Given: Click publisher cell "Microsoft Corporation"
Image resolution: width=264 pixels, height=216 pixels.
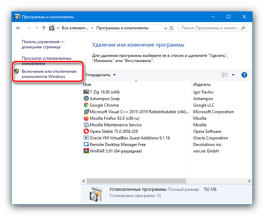Looking at the screenshot, I should pyautogui.click(x=214, y=112).
